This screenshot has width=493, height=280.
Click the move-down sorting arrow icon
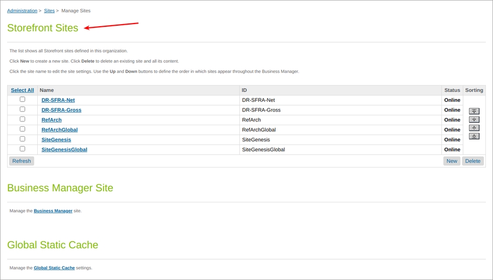coord(474,127)
